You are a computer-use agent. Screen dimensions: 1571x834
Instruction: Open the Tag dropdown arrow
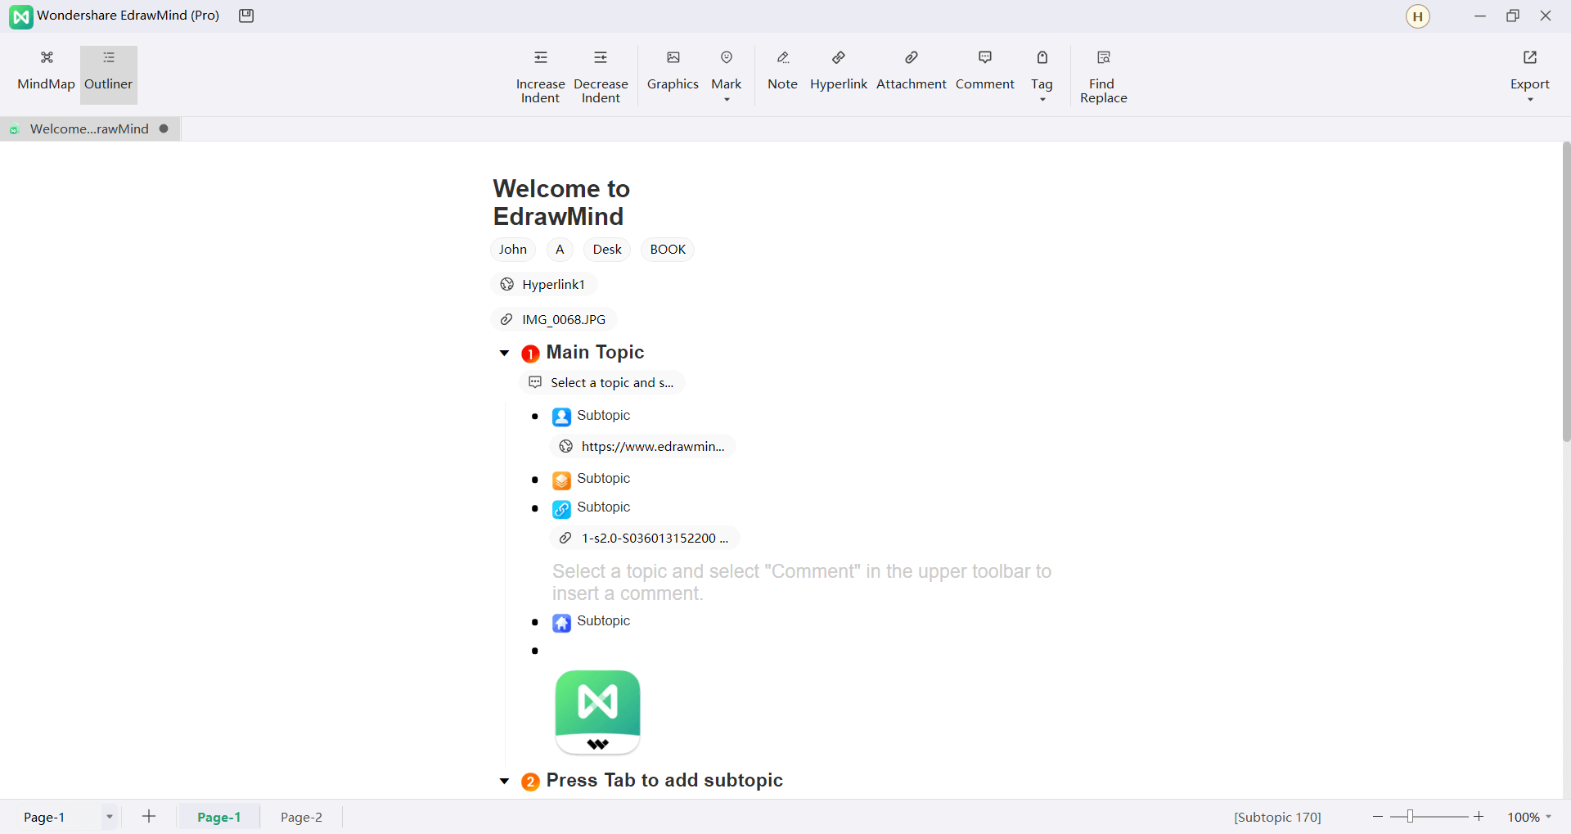pos(1042,100)
